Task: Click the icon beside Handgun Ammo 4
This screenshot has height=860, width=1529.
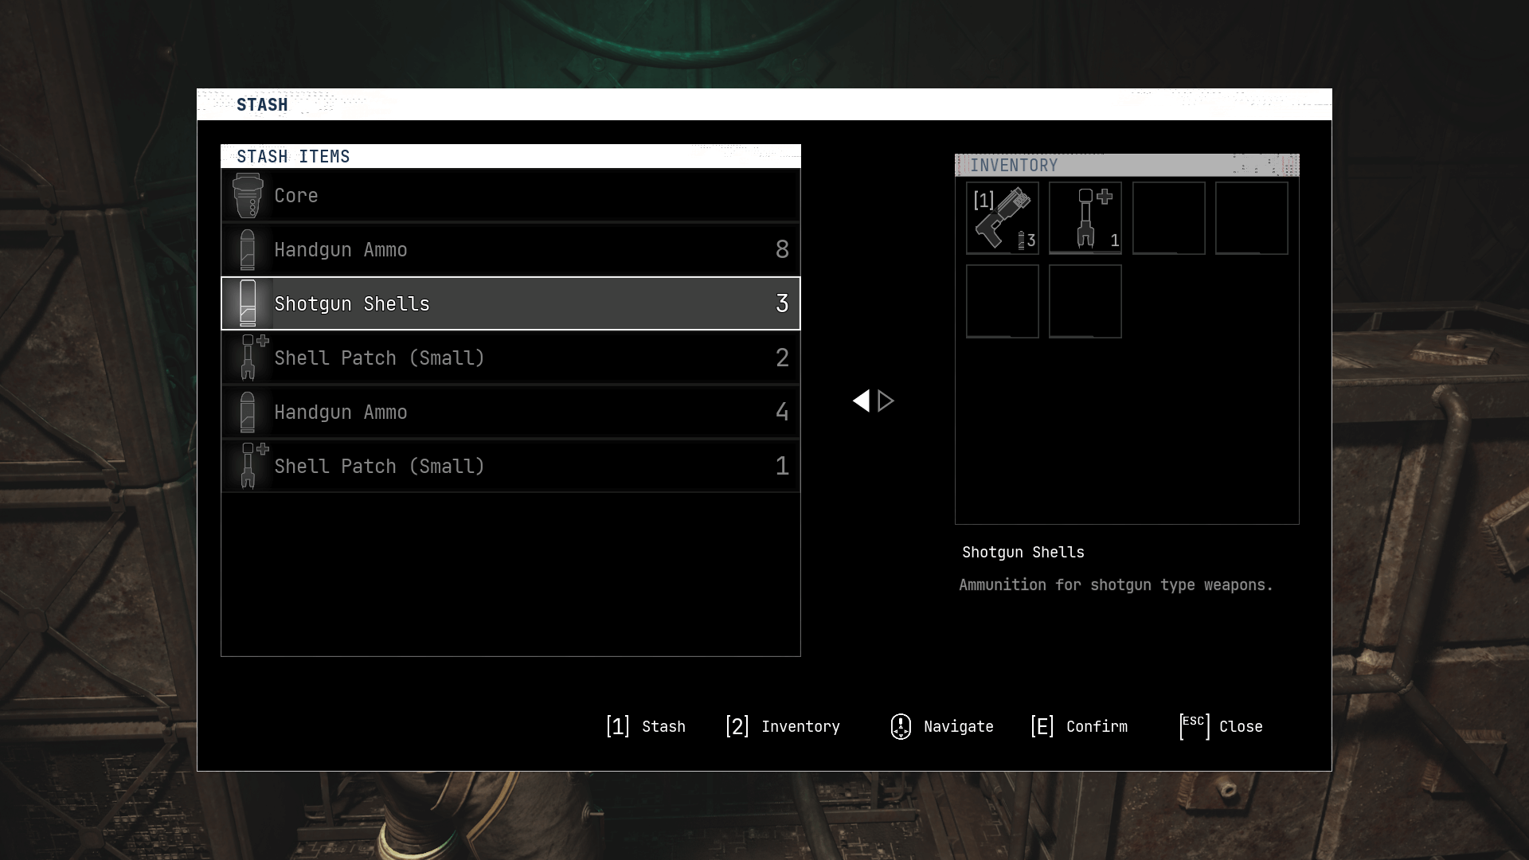Action: pos(248,412)
